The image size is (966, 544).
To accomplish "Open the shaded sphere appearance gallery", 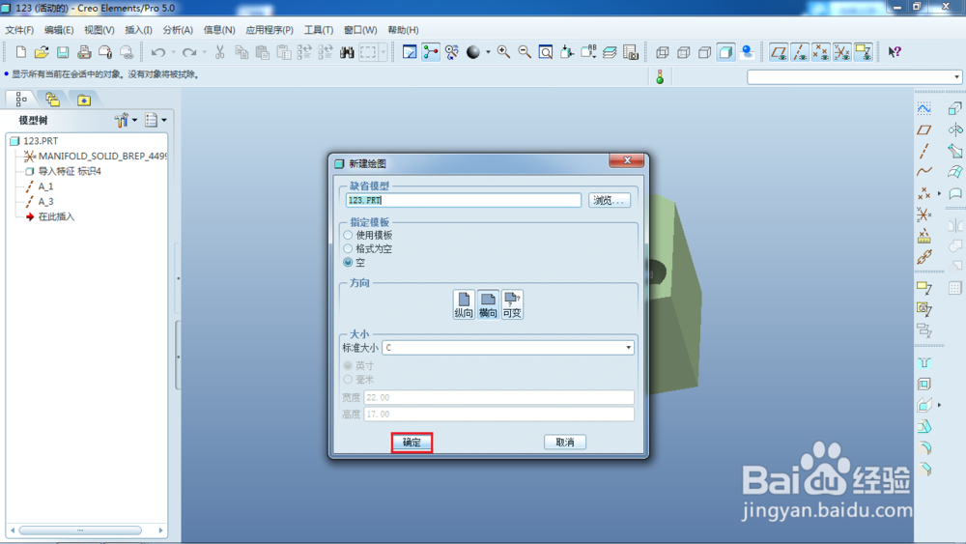I will coord(472,52).
